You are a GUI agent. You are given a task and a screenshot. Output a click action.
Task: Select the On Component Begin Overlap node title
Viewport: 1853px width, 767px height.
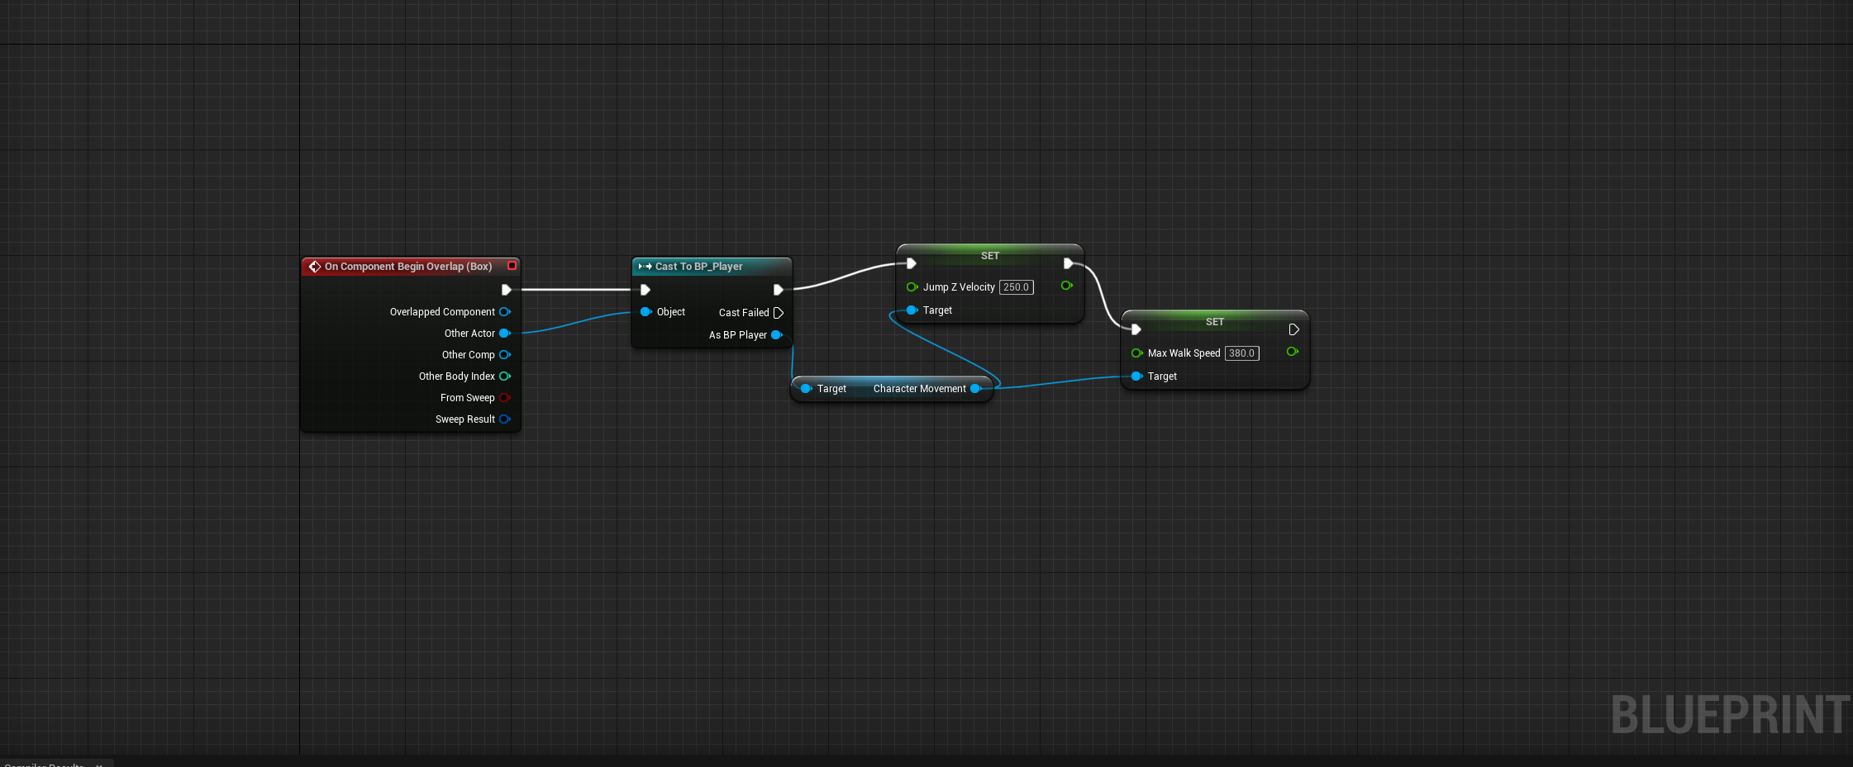(x=407, y=267)
